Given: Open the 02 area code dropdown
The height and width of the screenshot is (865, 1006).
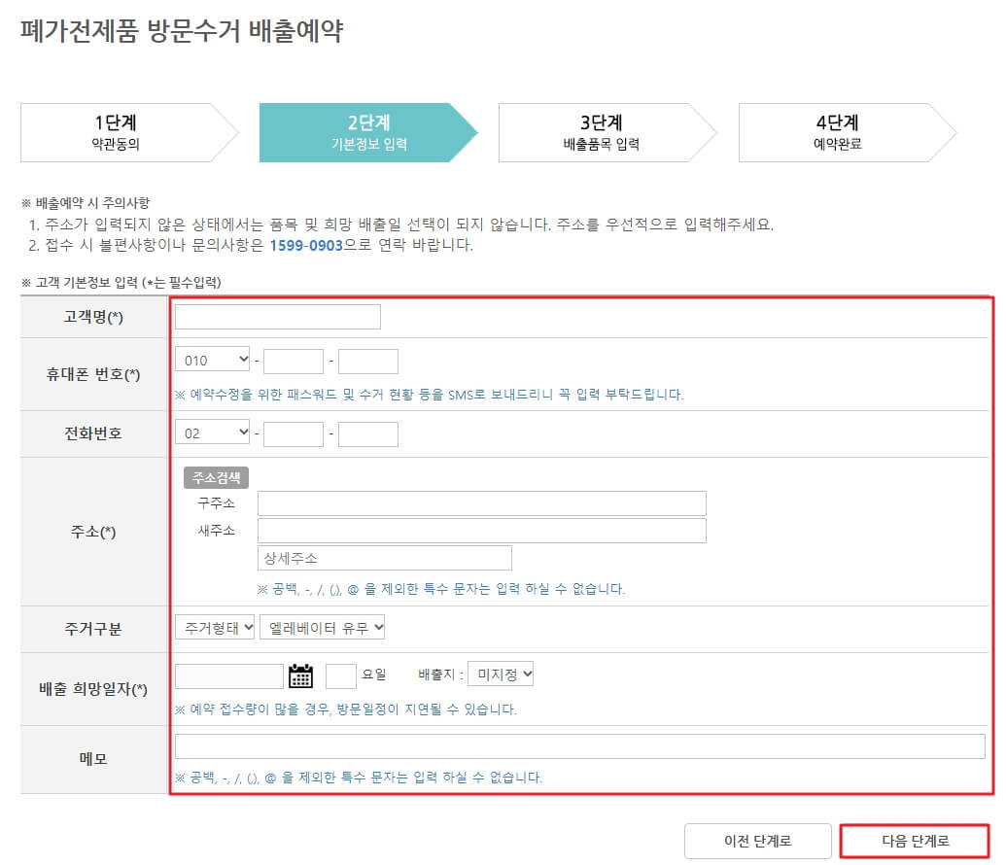Looking at the screenshot, I should tap(212, 432).
